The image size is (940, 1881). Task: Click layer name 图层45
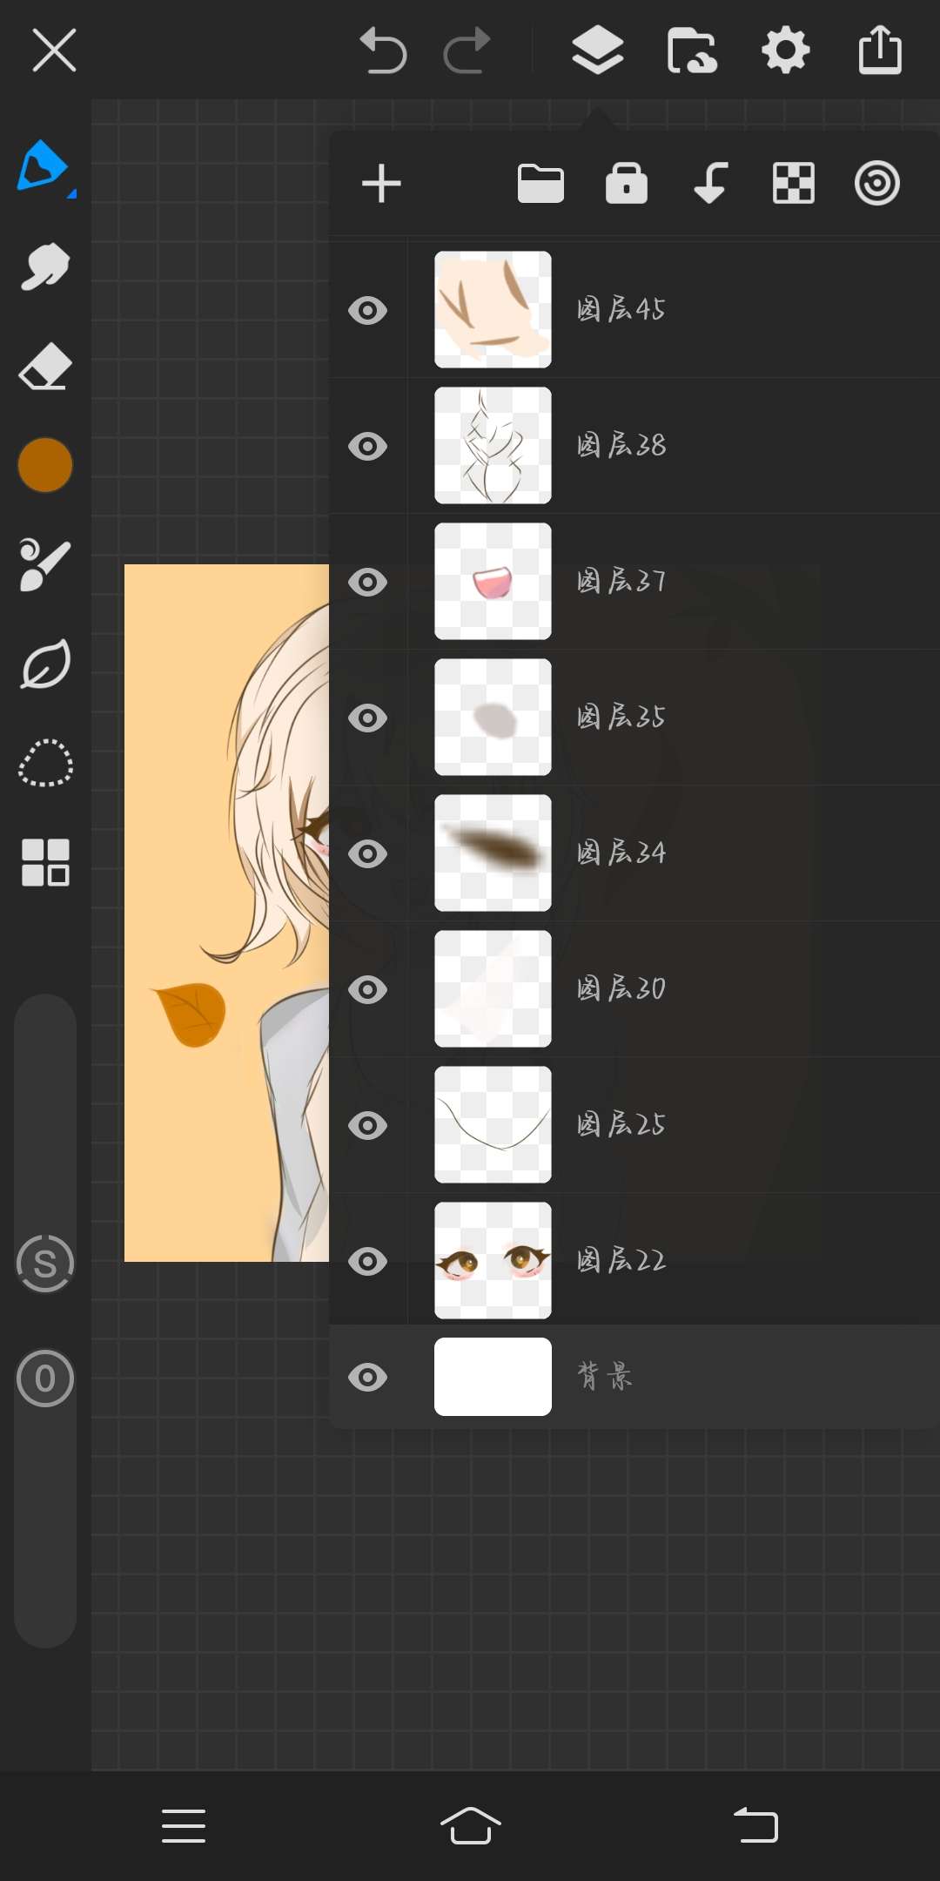[x=621, y=308]
